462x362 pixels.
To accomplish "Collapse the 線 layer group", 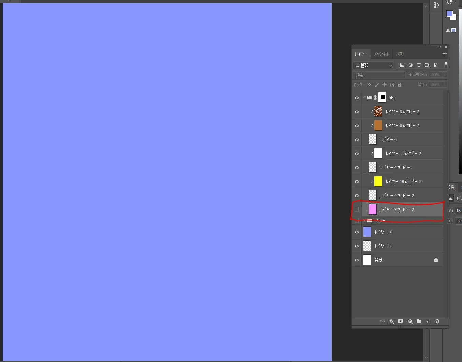I will tap(364, 98).
